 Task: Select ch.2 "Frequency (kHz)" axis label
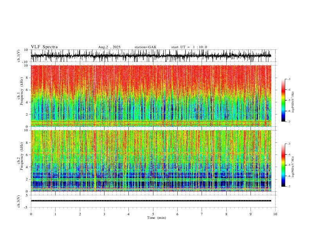point(22,156)
